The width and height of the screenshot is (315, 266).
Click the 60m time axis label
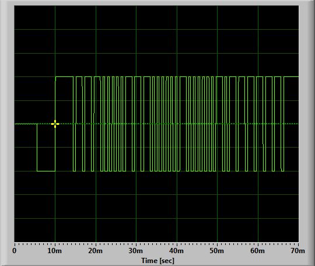point(258,251)
